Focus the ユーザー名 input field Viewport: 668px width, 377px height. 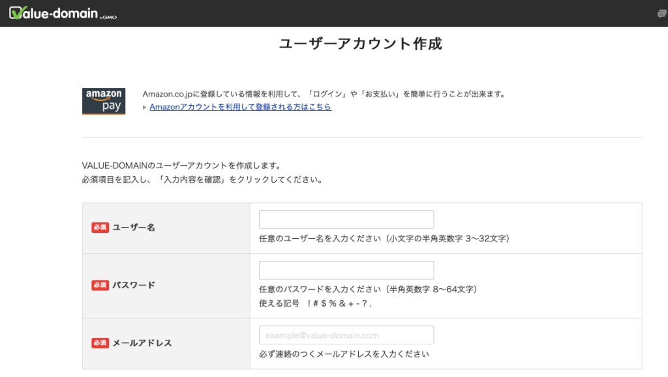346,219
